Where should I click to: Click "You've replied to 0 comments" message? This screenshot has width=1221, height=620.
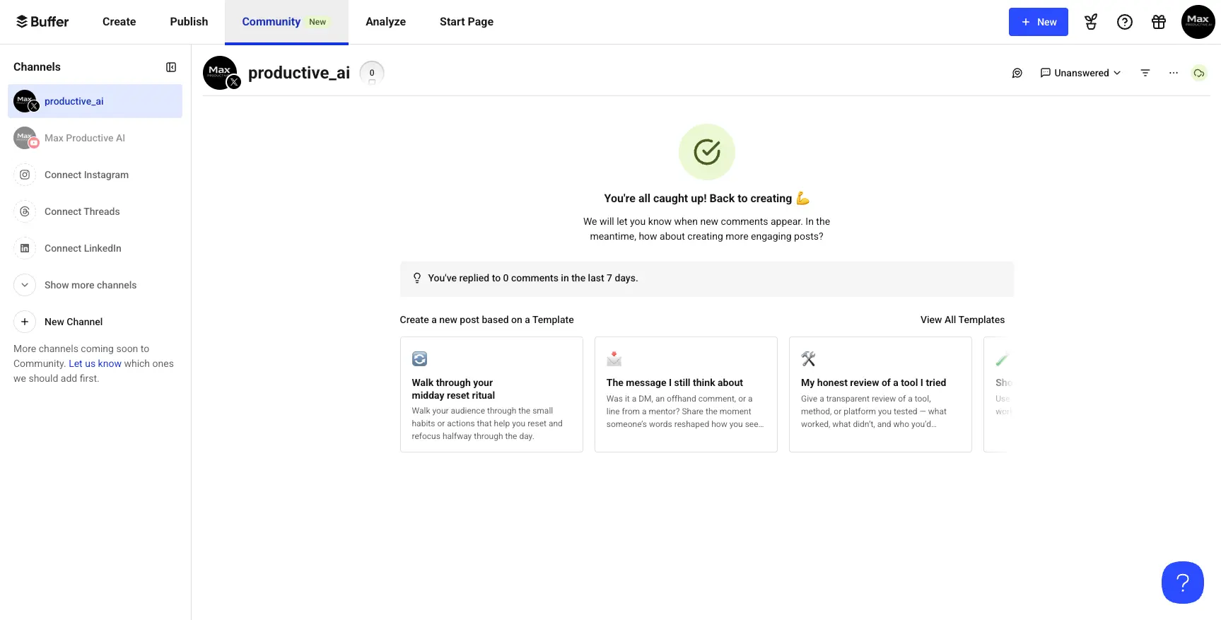(x=533, y=278)
